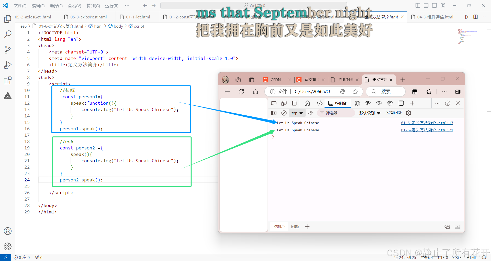Screen dimensions: 491x261
Task: Go back using VS Code navigation arrow
Action: click(x=145, y=5)
